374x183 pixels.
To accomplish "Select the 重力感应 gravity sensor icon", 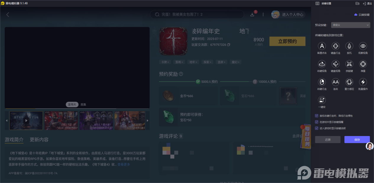I will (x=349, y=82).
